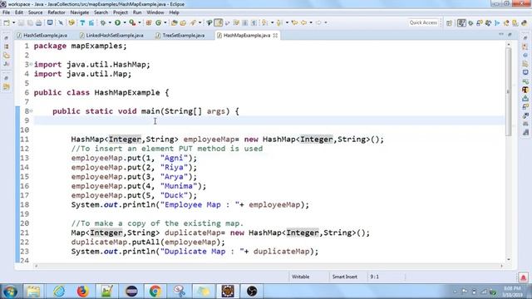The width and height of the screenshot is (532, 299).
Task: Open the Help menu
Action: (174, 12)
